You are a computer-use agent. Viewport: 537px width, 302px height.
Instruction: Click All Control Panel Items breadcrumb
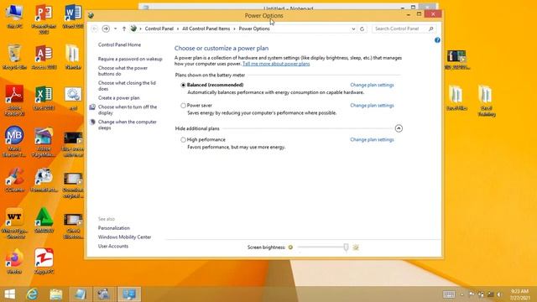pos(206,29)
